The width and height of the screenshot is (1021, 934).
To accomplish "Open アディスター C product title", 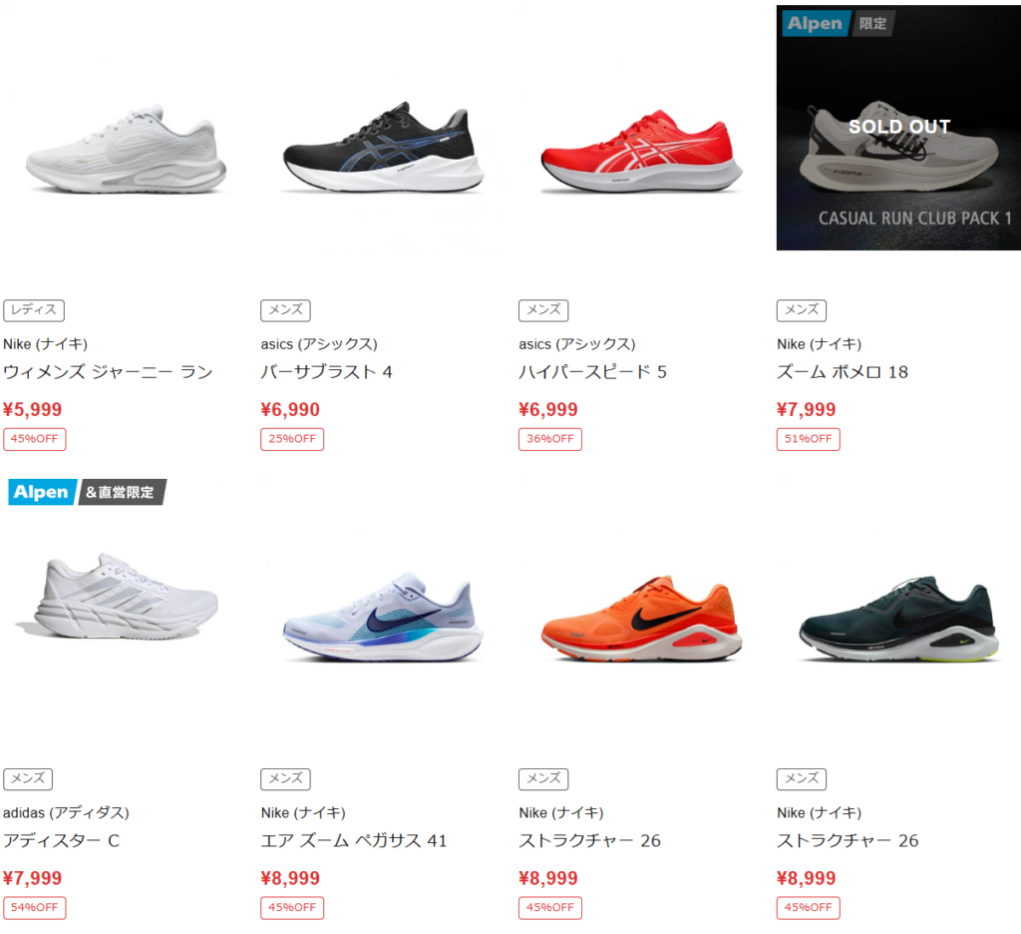I will point(61,841).
